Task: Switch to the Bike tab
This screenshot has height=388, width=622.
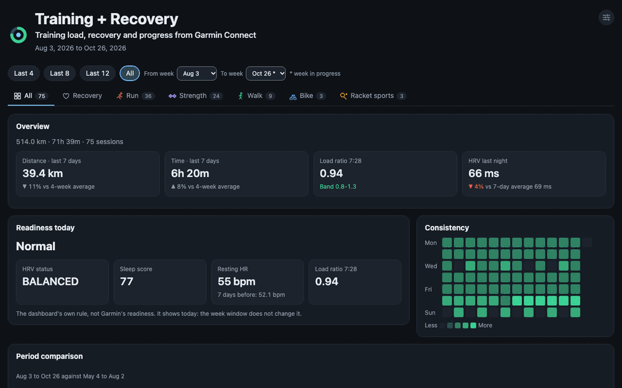Action: click(x=307, y=96)
